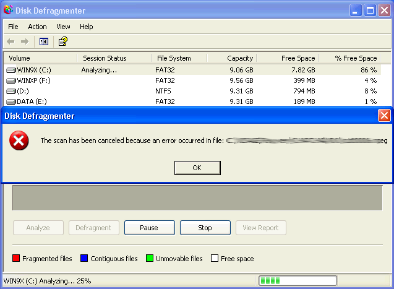Click the scan canceled error message text
Screen dimensions: 394x289
[x=213, y=140]
